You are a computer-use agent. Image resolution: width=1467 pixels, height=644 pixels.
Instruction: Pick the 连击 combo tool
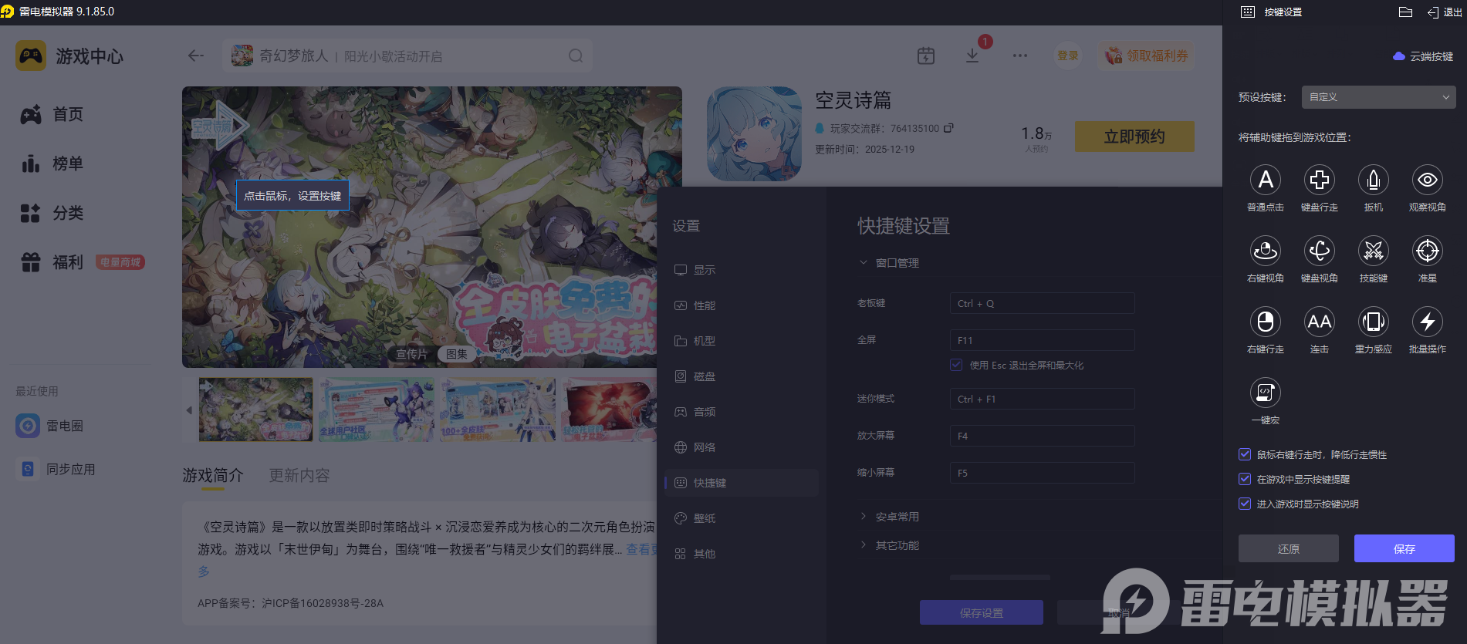click(1320, 322)
